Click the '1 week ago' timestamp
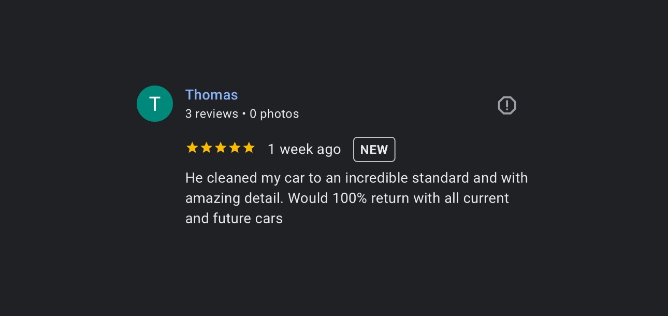The image size is (668, 316). (304, 150)
